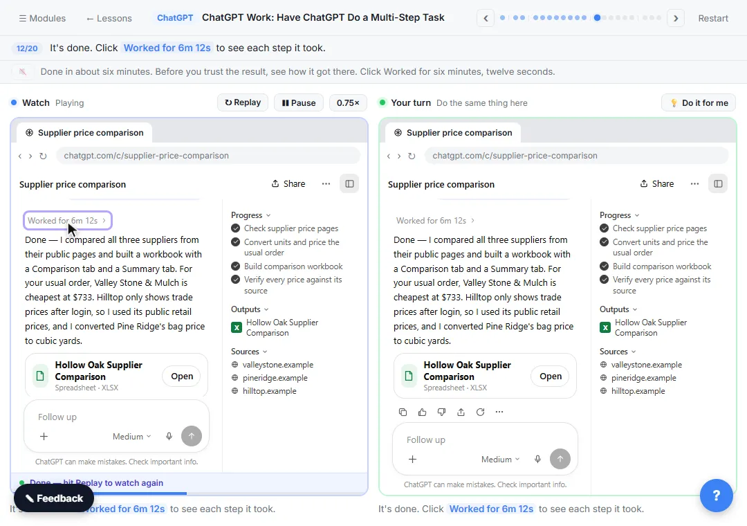Click thumbs down icon in Your turn pane

point(441,412)
